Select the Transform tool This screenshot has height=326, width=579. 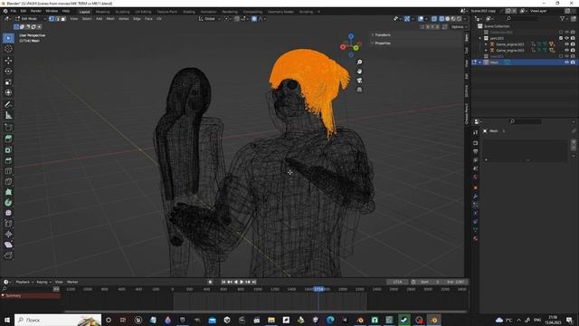(x=8, y=92)
